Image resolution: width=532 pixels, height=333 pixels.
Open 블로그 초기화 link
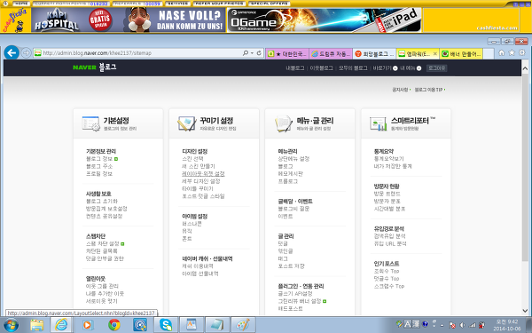[102, 202]
